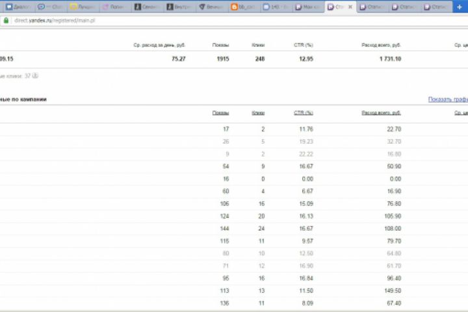Open the Мои кампании browser tab
The height and width of the screenshot is (312, 468).
[309, 7]
